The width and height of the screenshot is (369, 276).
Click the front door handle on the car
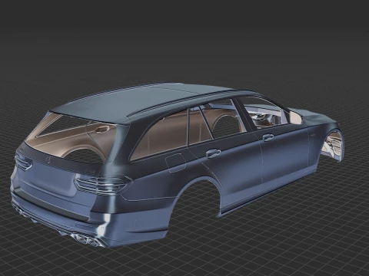[x=268, y=137]
